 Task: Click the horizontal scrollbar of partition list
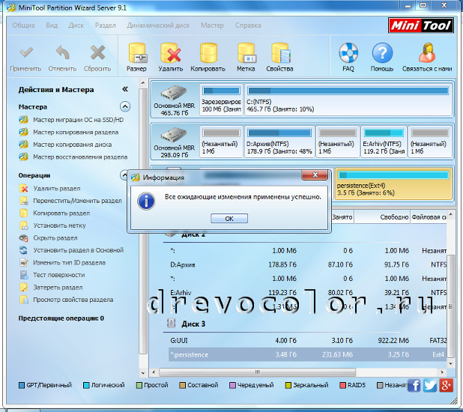tap(257, 372)
